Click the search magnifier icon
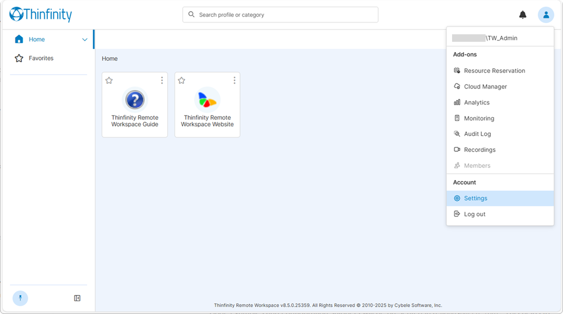The height and width of the screenshot is (314, 563). click(x=191, y=15)
